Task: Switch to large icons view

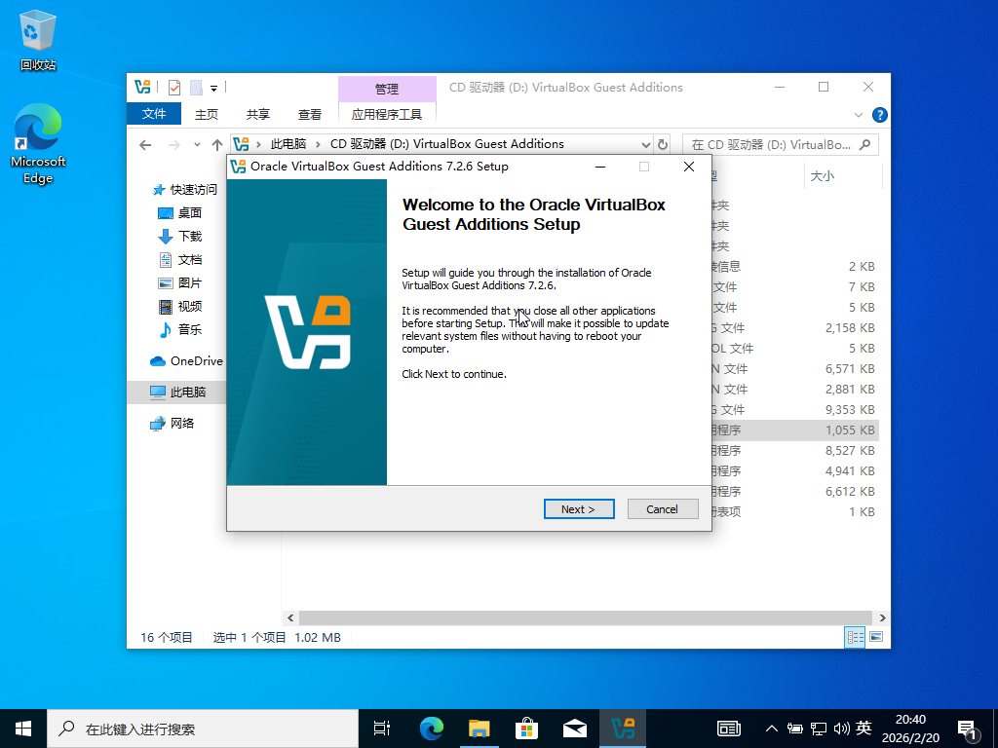Action: [876, 637]
